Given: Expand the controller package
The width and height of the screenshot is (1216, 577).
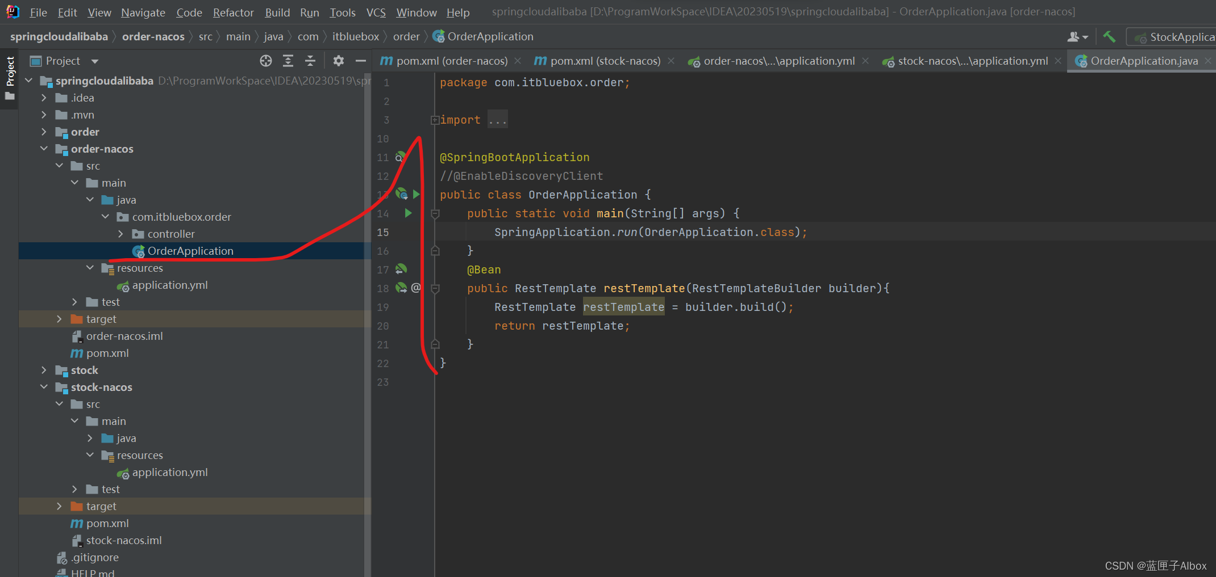Looking at the screenshot, I should point(120,234).
